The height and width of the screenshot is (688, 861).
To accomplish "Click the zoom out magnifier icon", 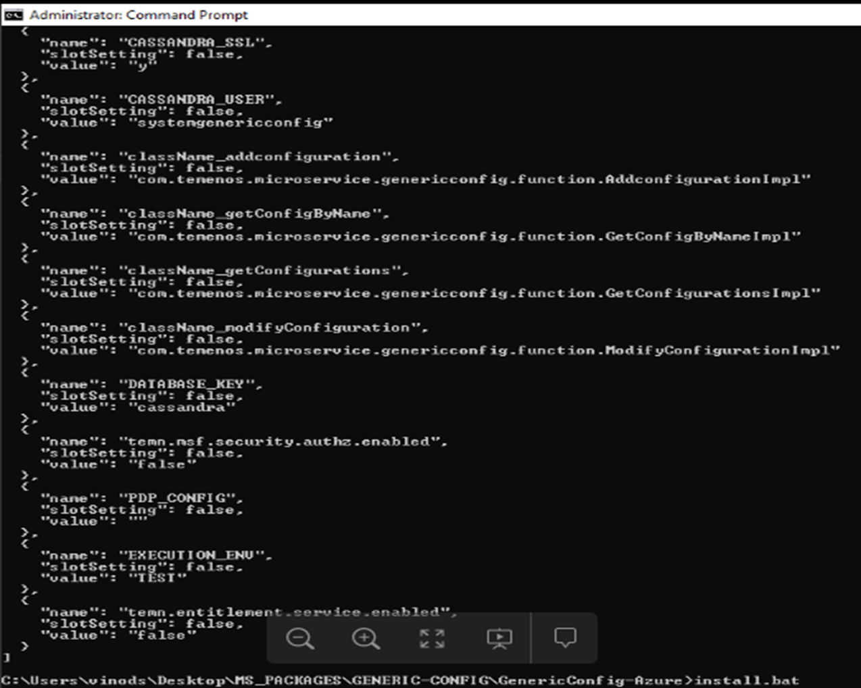I will coord(300,638).
